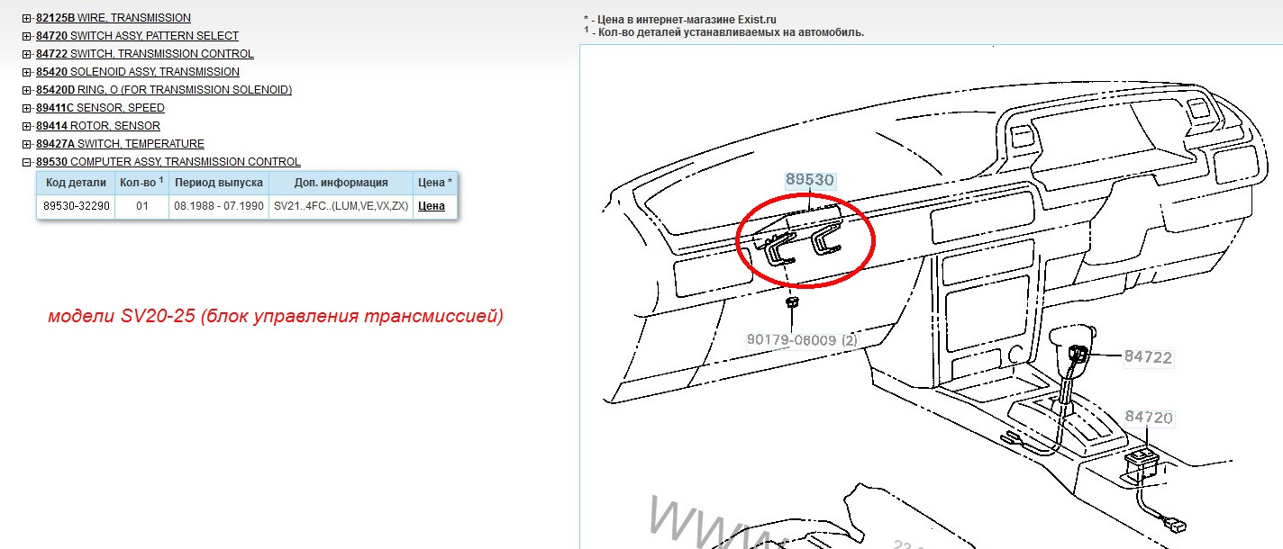Expand the 89411C SENSOR, SPEED node

[x=27, y=108]
